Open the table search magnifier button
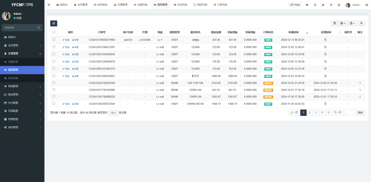Screen dimensions: 371x182 click(361, 23)
